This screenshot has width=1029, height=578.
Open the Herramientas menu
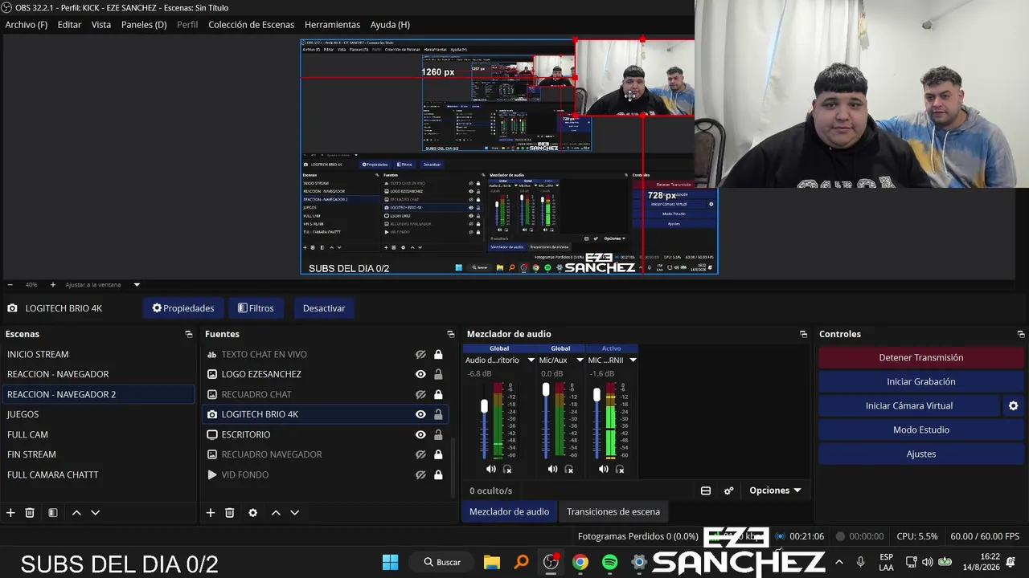click(x=332, y=25)
